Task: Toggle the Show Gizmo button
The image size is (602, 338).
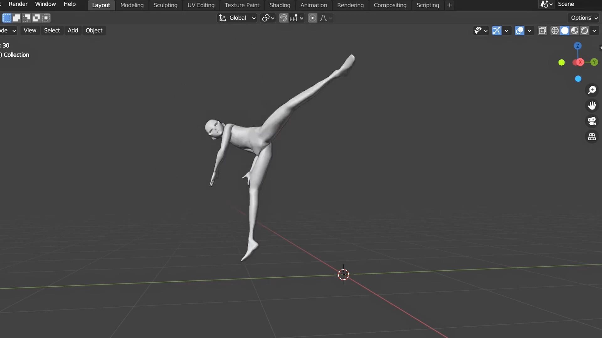Action: pos(497,30)
